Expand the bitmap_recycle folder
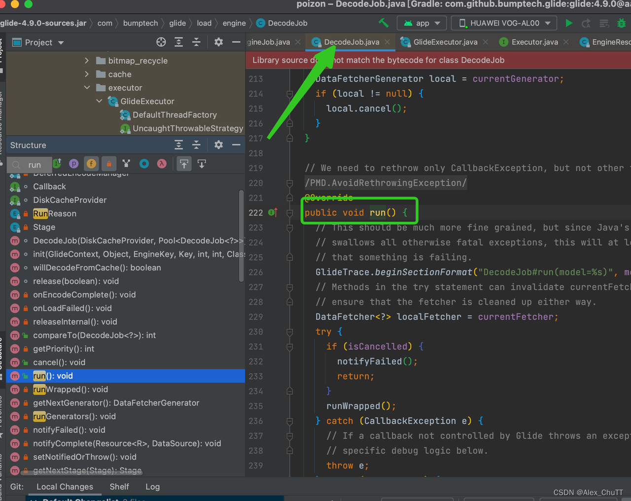631x501 pixels. click(87, 61)
